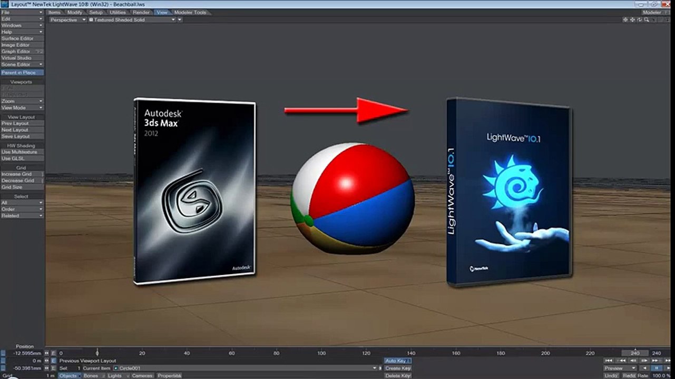Open the Graph Editor
Screen dimensions: 675x379
click(x=22, y=52)
